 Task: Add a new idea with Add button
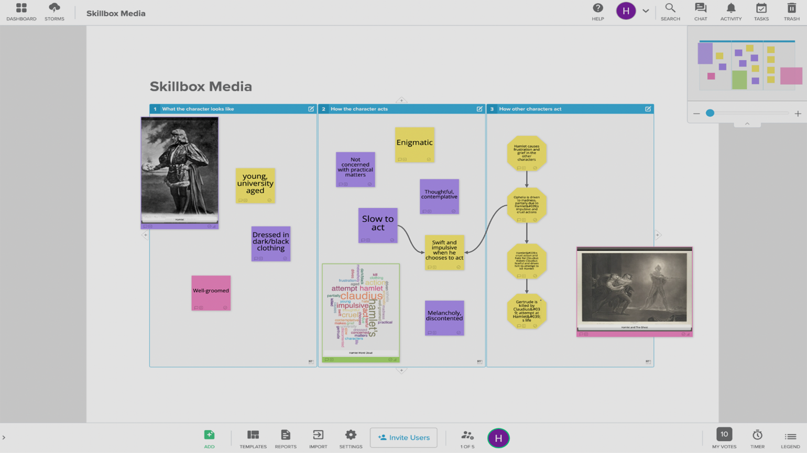click(209, 438)
